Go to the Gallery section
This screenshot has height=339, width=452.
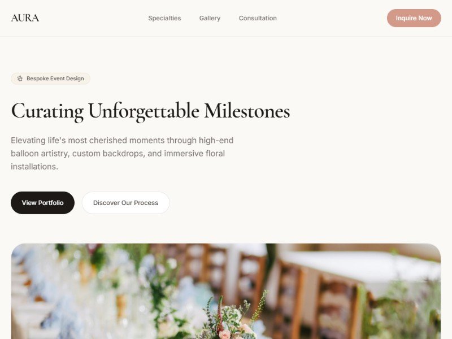[x=210, y=18]
